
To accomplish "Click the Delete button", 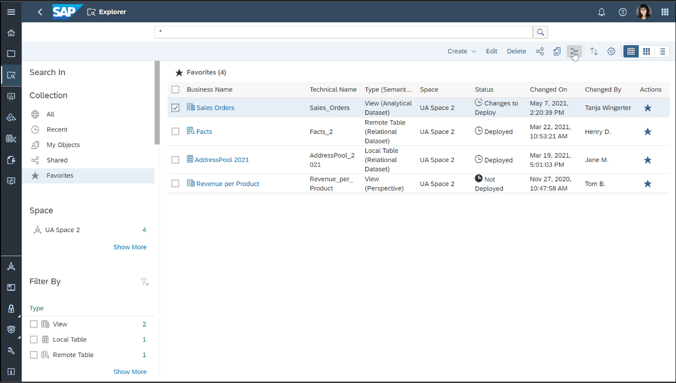I will click(516, 51).
